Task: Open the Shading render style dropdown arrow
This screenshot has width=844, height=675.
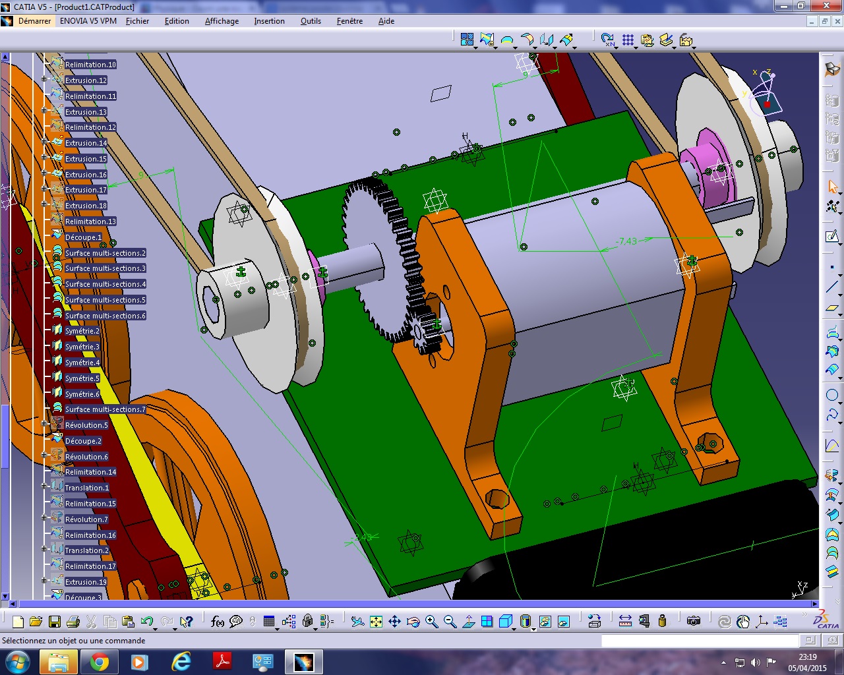Action: (x=533, y=628)
